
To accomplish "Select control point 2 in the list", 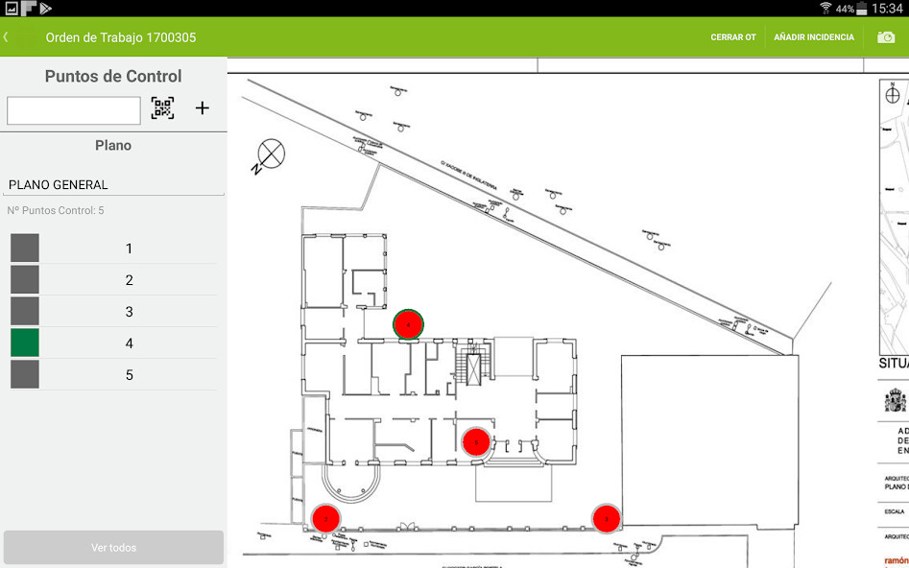I will (129, 280).
